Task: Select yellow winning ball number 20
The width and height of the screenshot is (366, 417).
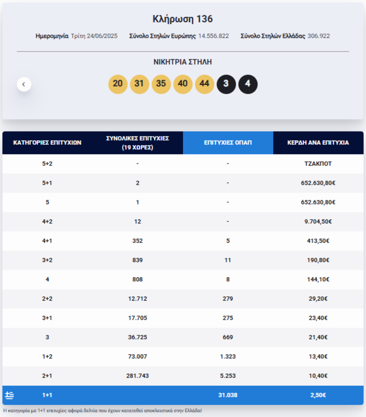Action: tap(118, 84)
